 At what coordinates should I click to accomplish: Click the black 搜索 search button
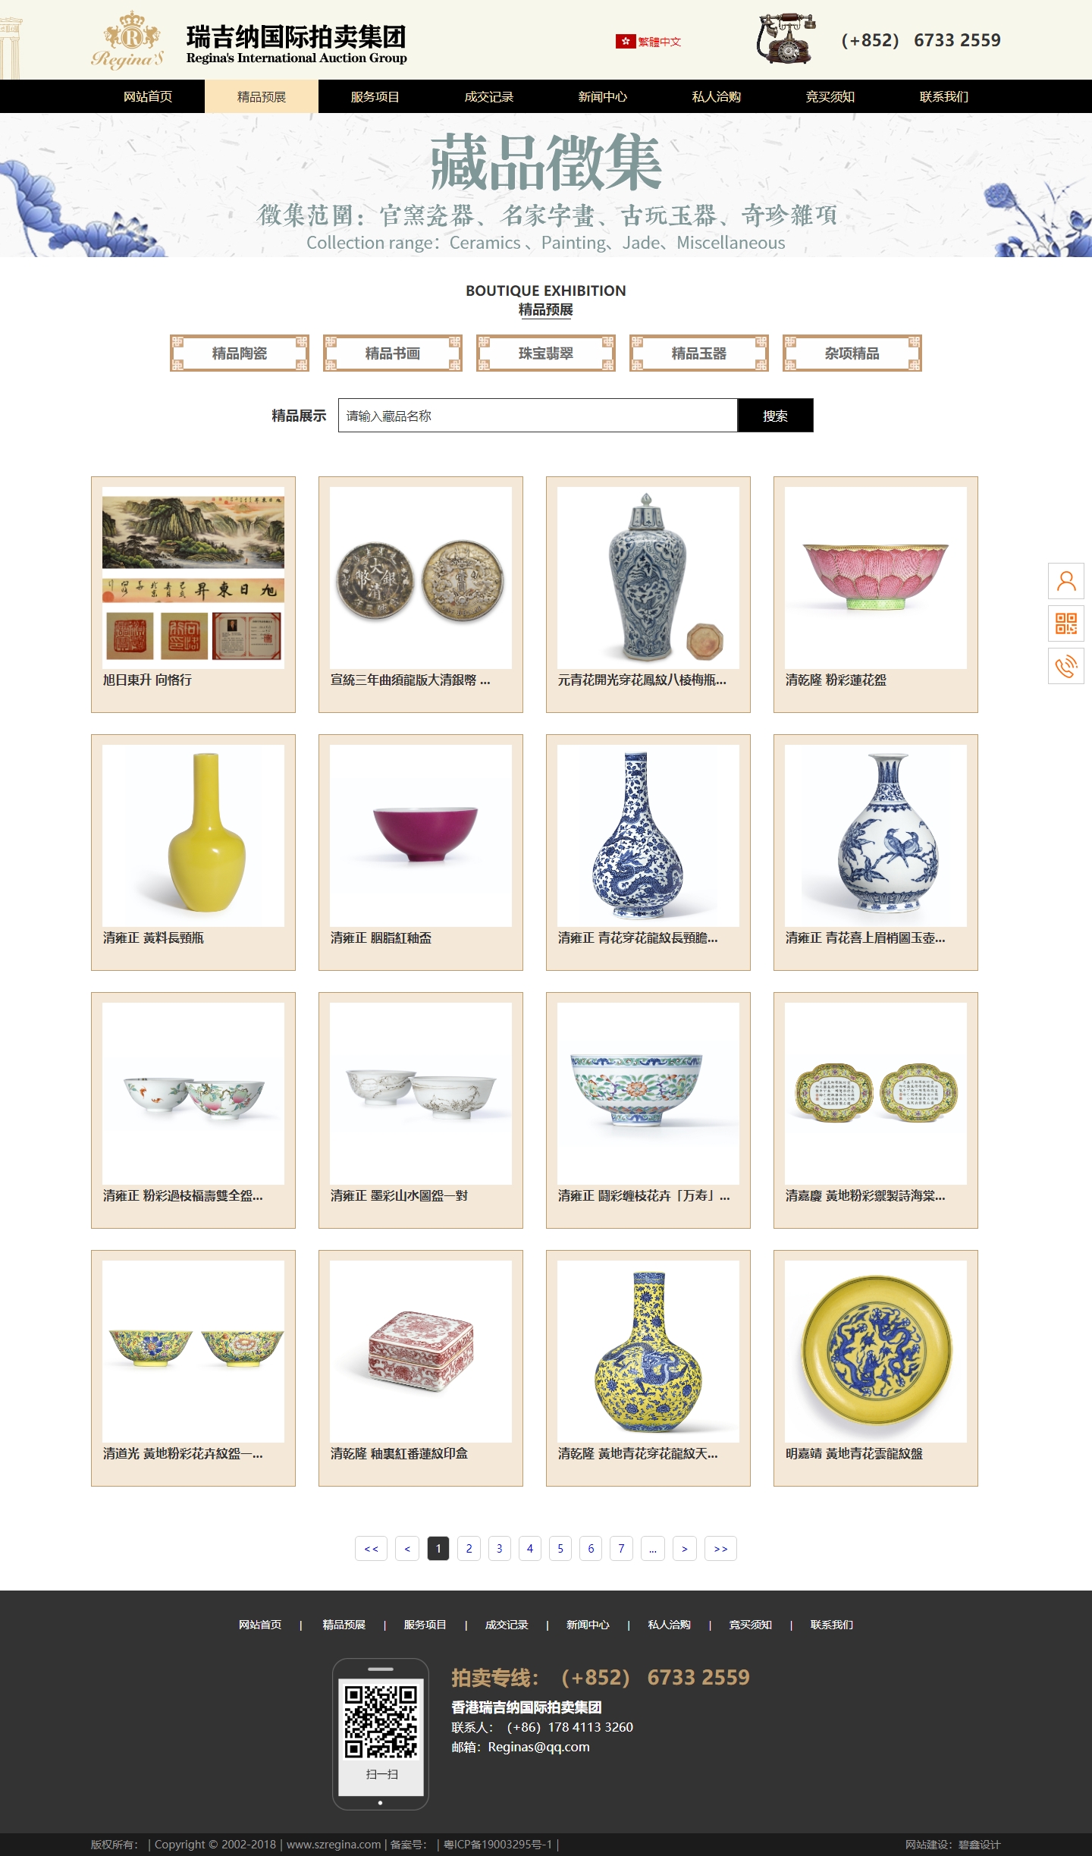pyautogui.click(x=775, y=416)
